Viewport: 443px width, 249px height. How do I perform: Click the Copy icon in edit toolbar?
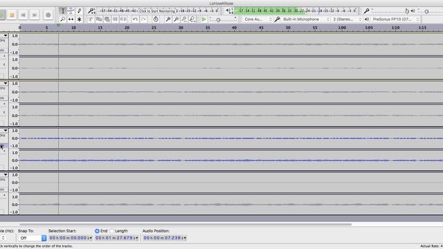pyautogui.click(x=99, y=19)
